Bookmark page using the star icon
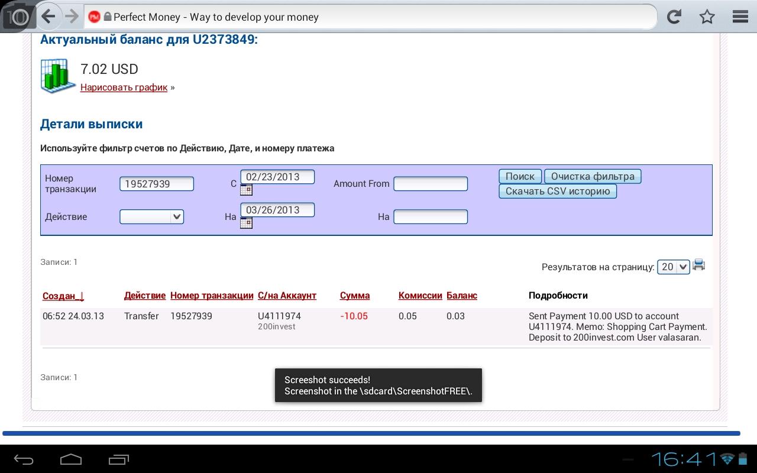Image resolution: width=757 pixels, height=473 pixels. tap(707, 17)
